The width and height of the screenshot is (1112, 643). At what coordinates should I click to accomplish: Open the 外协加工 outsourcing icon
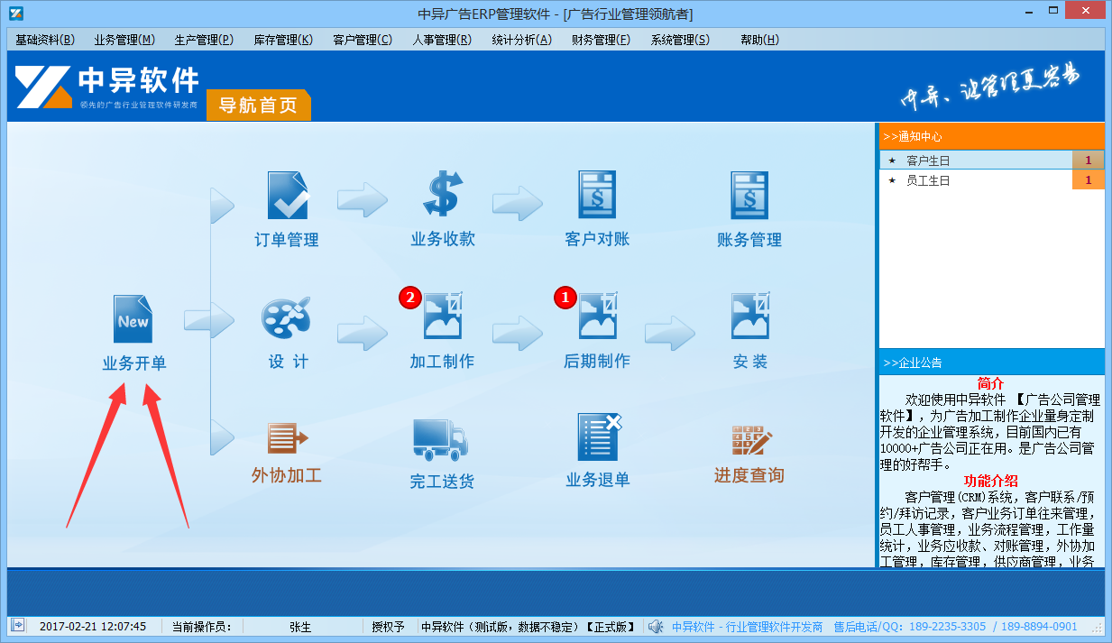(288, 439)
